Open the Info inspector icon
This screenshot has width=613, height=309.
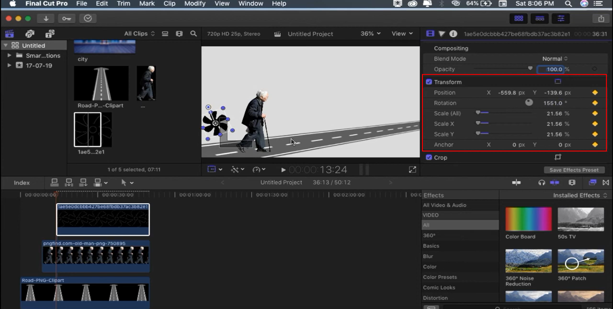point(453,34)
